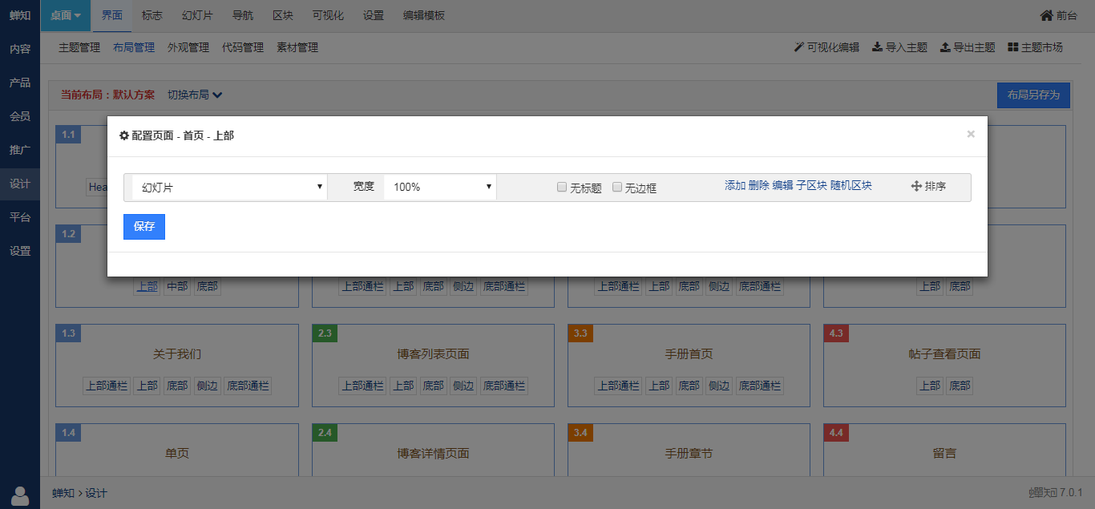Enable the 无标题 checkbox

pos(562,187)
